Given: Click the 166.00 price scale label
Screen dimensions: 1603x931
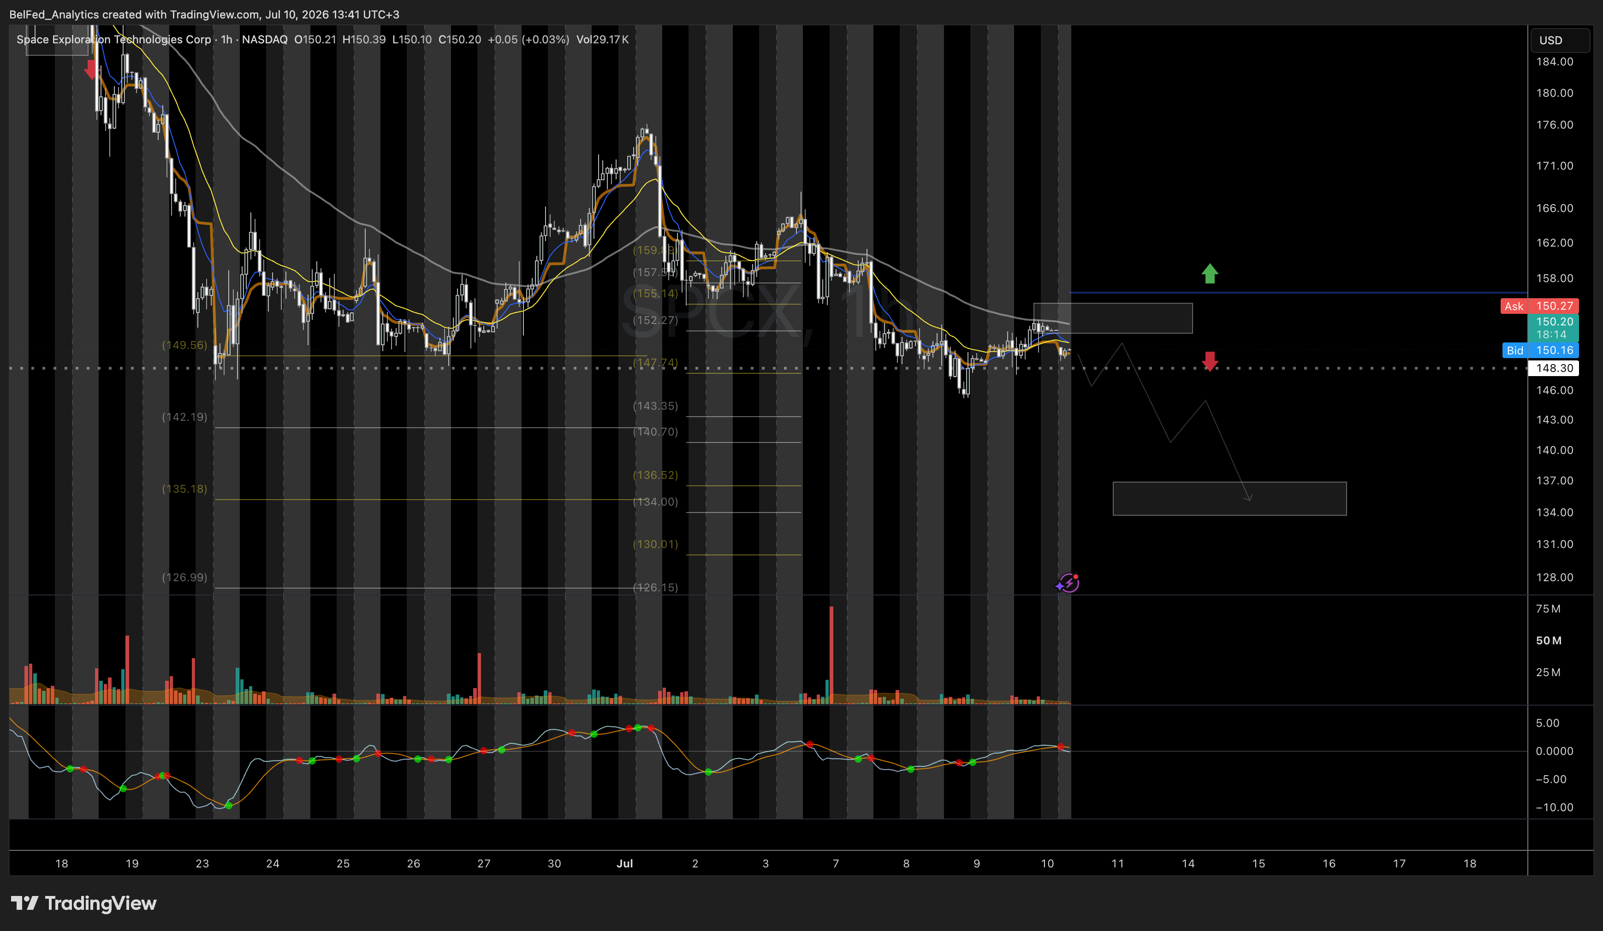Looking at the screenshot, I should 1555,209.
